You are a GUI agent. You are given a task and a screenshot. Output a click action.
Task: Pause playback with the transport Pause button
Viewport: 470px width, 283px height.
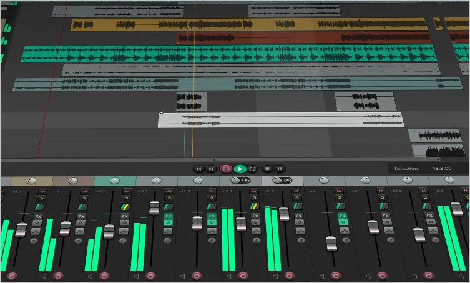[x=280, y=169]
